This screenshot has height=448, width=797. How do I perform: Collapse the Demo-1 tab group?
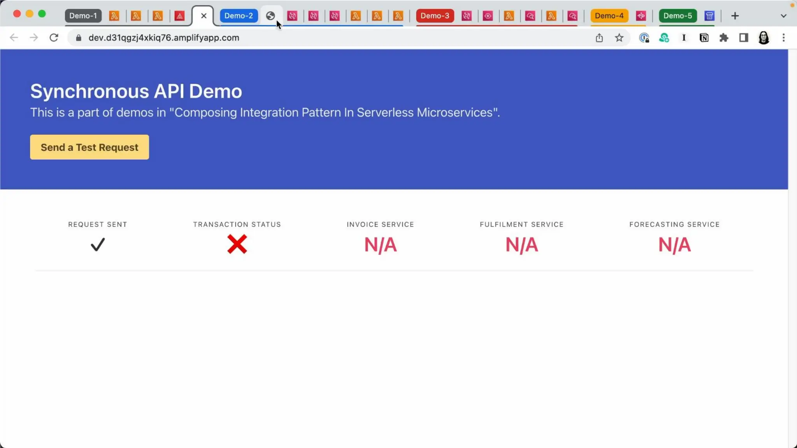pyautogui.click(x=83, y=16)
